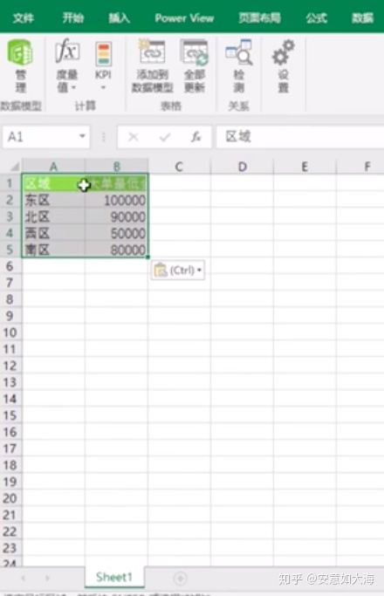Click cell with value 80000
The width and height of the screenshot is (384, 596).
(116, 250)
